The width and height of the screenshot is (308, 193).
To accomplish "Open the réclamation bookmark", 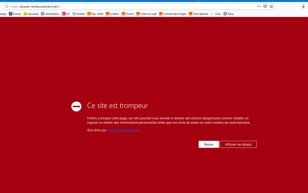I will (x=50, y=14).
